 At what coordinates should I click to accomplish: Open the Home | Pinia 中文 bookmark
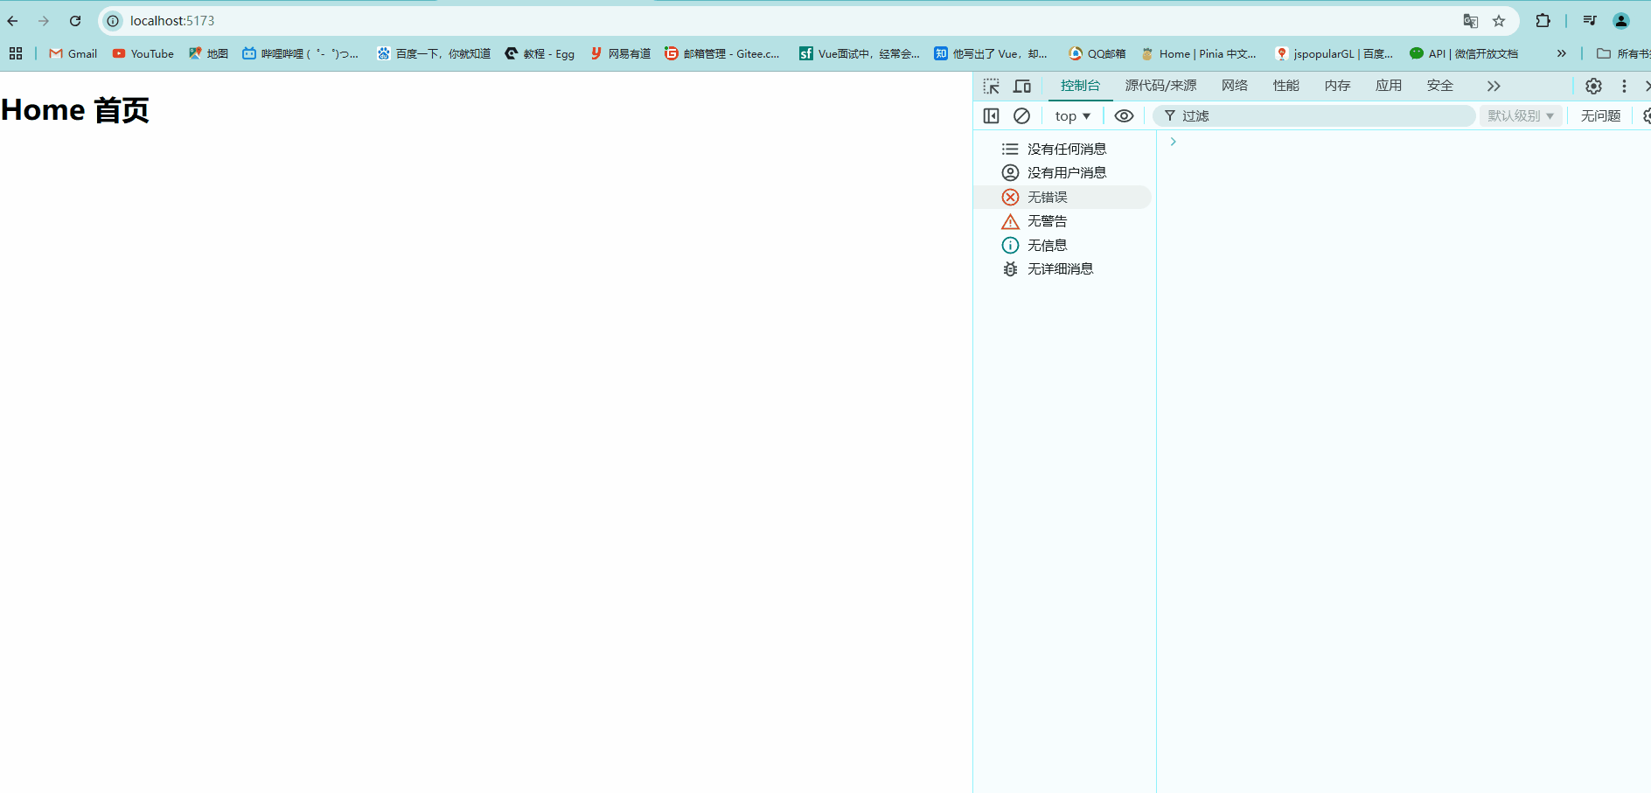click(1199, 53)
